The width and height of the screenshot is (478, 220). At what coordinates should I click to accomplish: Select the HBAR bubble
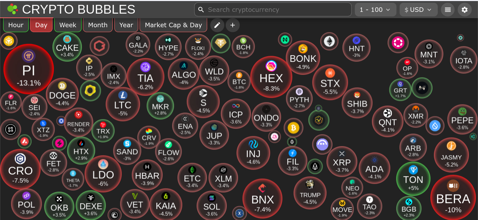click(147, 175)
